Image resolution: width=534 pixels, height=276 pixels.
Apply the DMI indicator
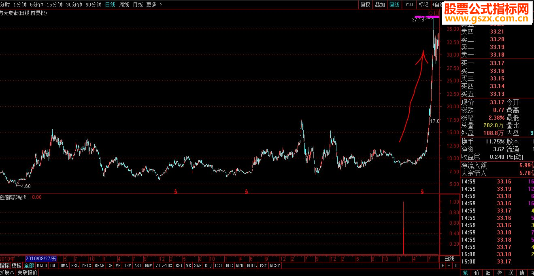pyautogui.click(x=53, y=265)
